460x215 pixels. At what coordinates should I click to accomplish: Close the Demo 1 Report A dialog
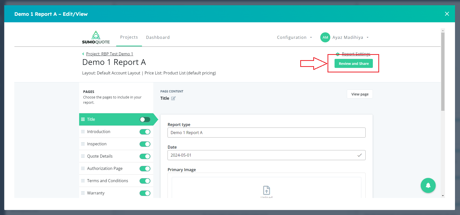(x=447, y=14)
